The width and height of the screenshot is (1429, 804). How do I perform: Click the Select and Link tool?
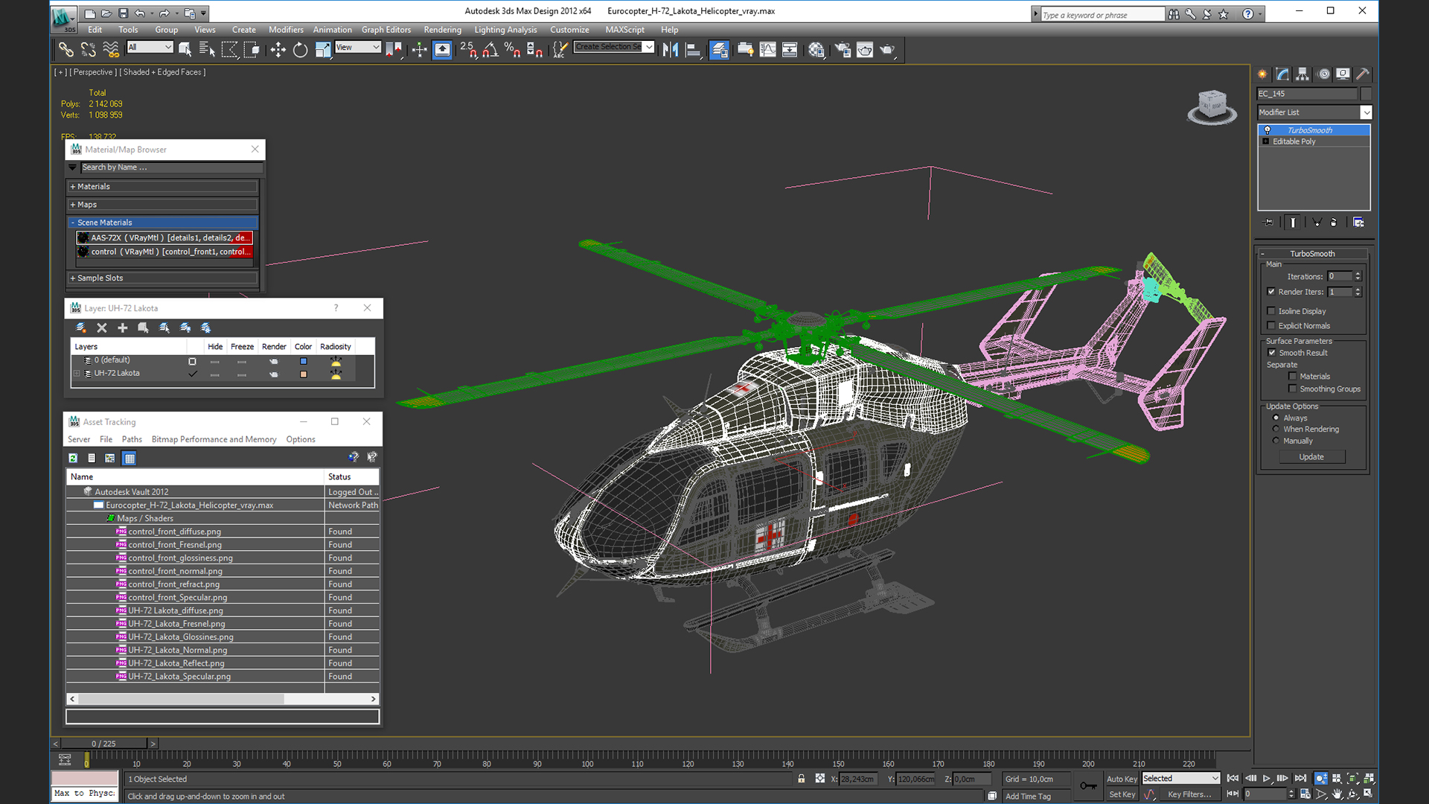point(66,50)
